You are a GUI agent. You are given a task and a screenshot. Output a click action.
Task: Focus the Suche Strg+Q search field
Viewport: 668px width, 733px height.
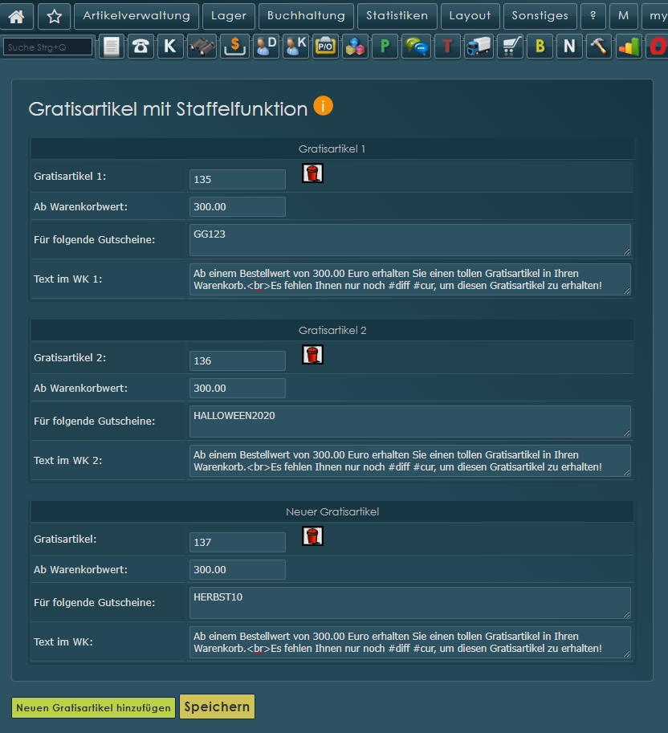pyautogui.click(x=47, y=47)
